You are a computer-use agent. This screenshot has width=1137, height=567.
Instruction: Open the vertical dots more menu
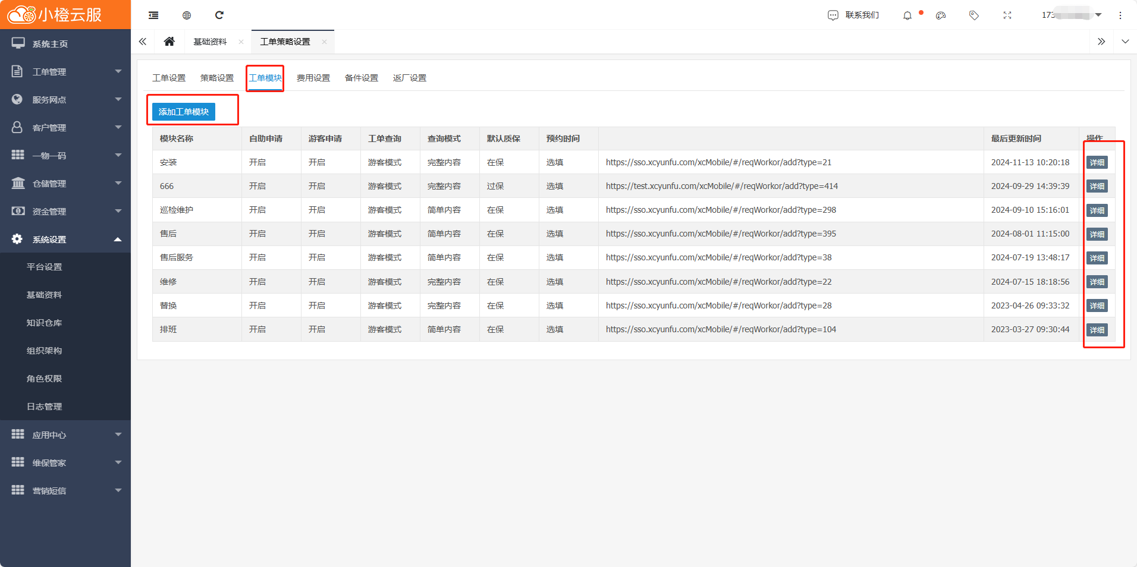click(x=1120, y=15)
